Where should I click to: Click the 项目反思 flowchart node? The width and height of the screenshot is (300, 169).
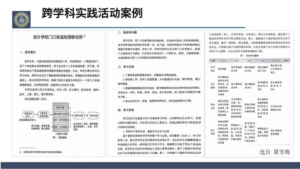click(93, 115)
